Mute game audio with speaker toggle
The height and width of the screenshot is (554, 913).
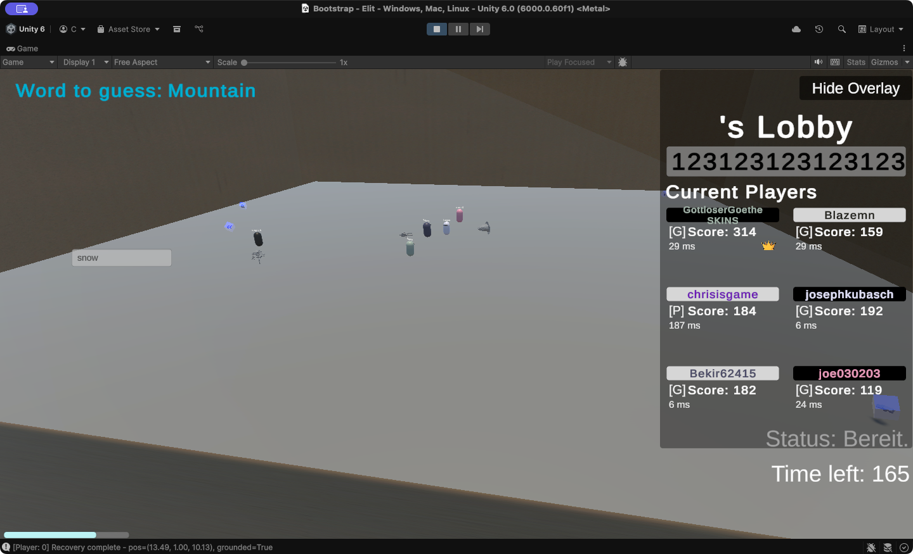819,62
